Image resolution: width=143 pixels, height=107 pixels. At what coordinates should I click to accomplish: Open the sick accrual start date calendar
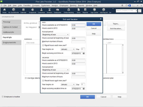tap(83, 53)
